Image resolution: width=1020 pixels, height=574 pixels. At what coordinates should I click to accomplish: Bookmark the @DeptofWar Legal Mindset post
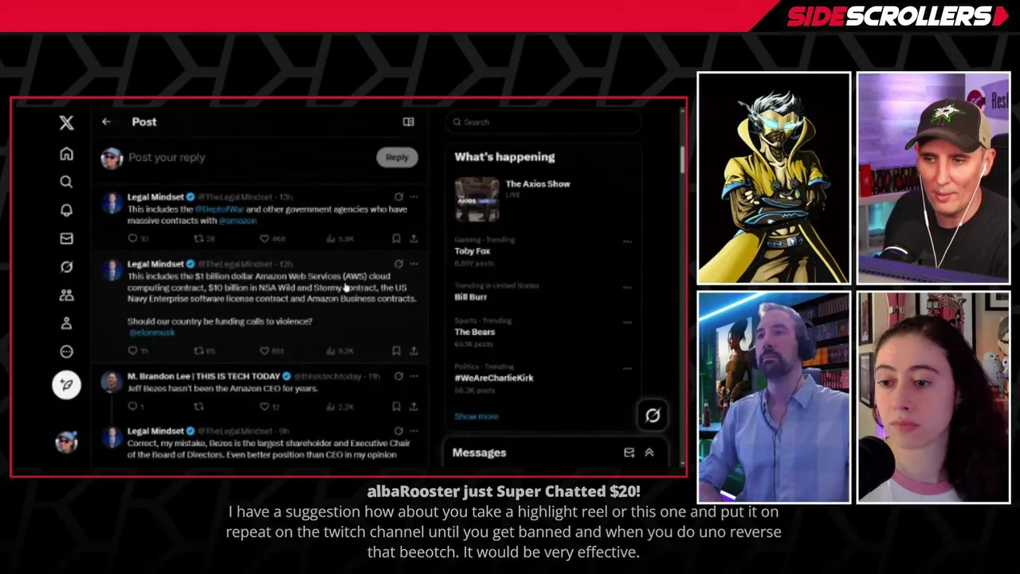(x=396, y=238)
